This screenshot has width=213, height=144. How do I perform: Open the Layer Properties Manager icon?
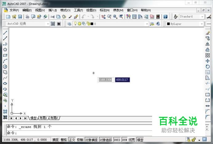point(69,24)
